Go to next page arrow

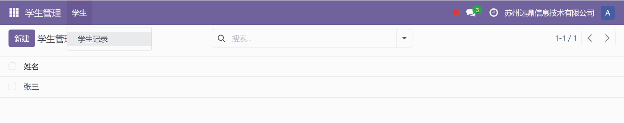[x=607, y=38]
